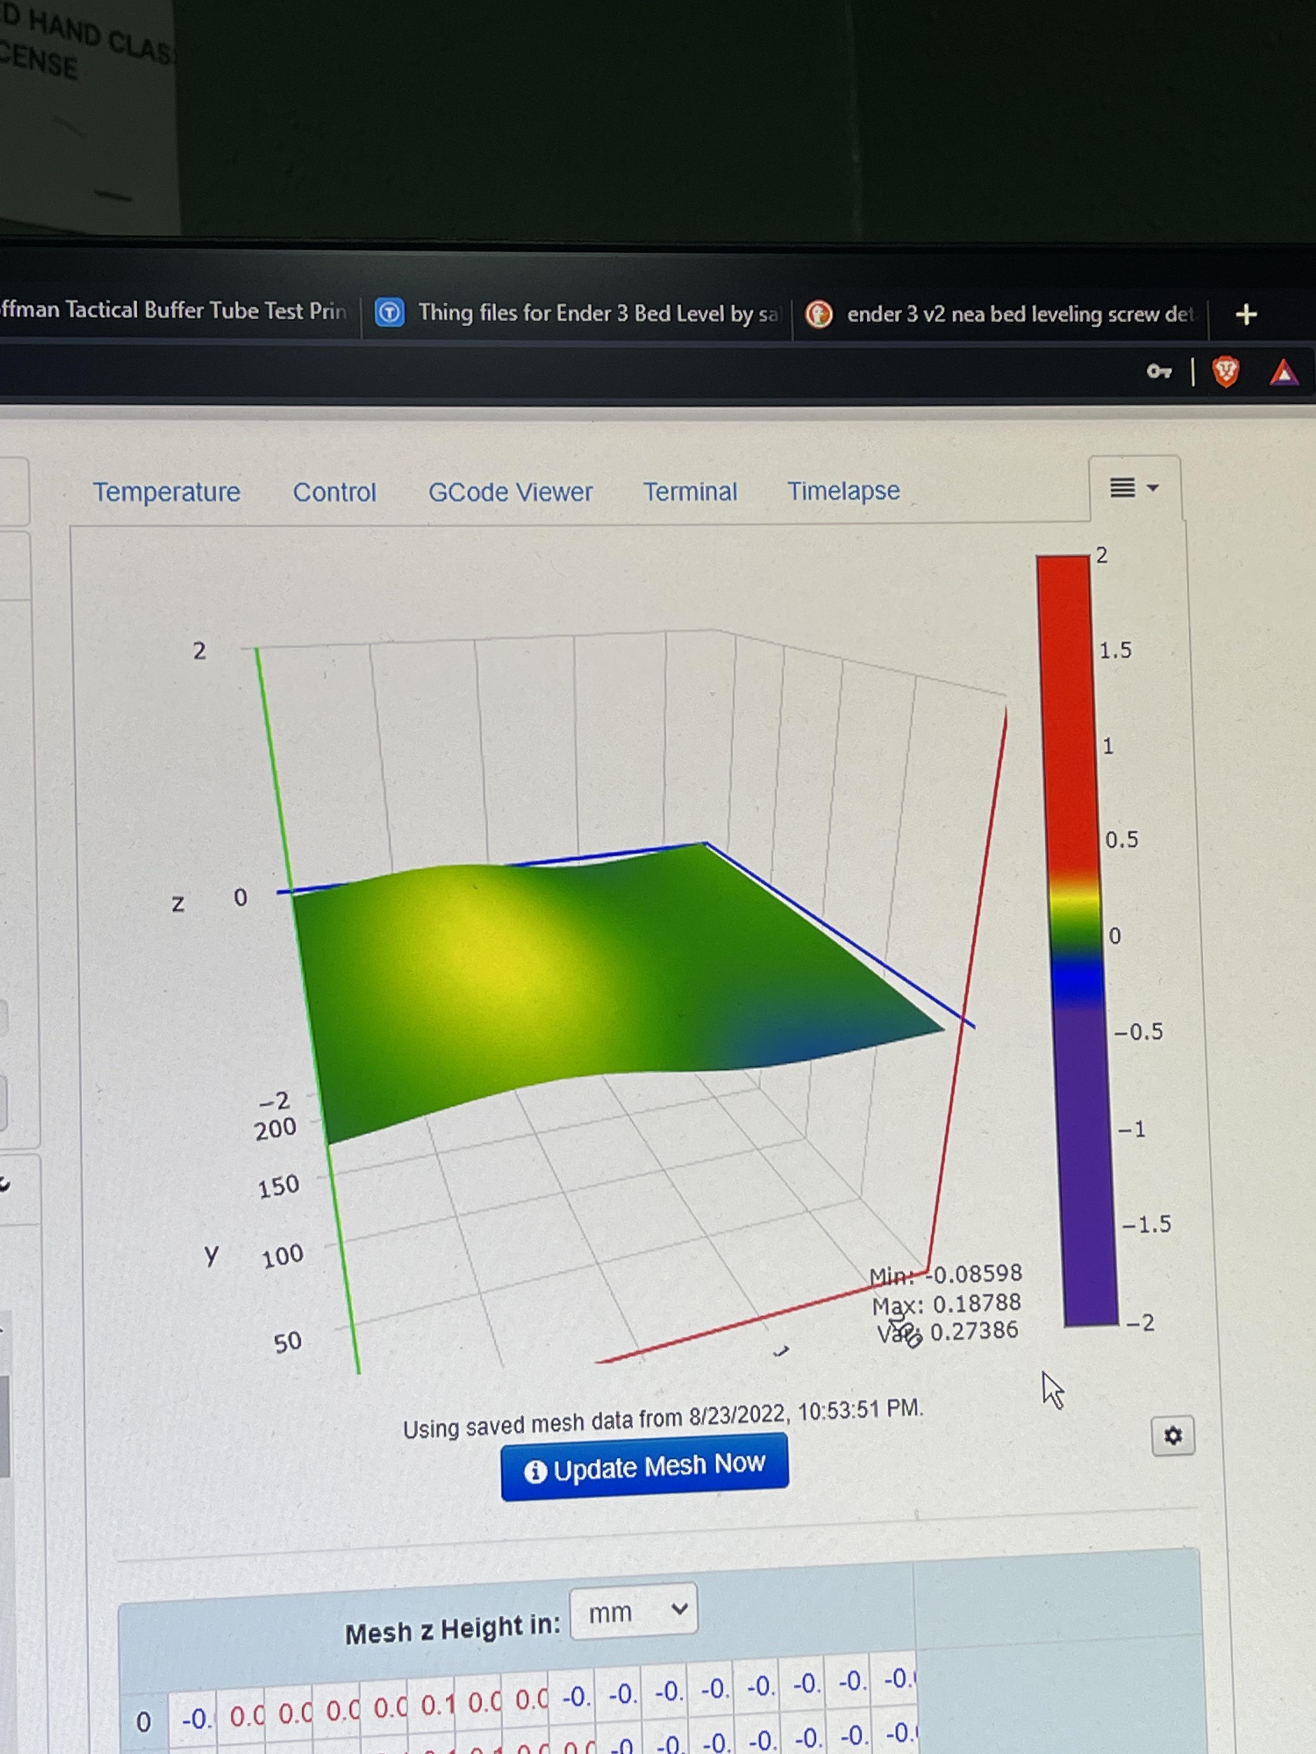Open the Mesh z Height units dropdown
This screenshot has width=1316, height=1754.
(633, 1610)
